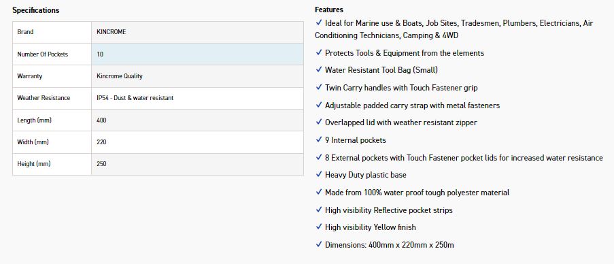The height and width of the screenshot is (264, 614).
Task: Click the Specifications heading
Action: pos(35,11)
